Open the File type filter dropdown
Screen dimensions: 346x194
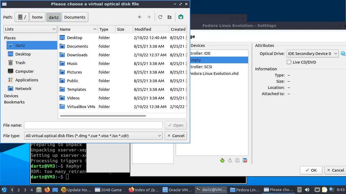click(x=93, y=136)
